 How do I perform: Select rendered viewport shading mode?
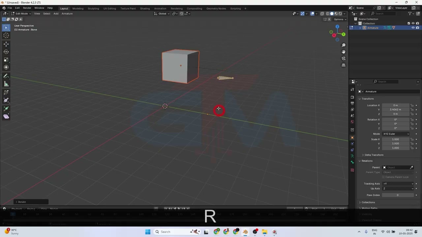pyautogui.click(x=341, y=13)
